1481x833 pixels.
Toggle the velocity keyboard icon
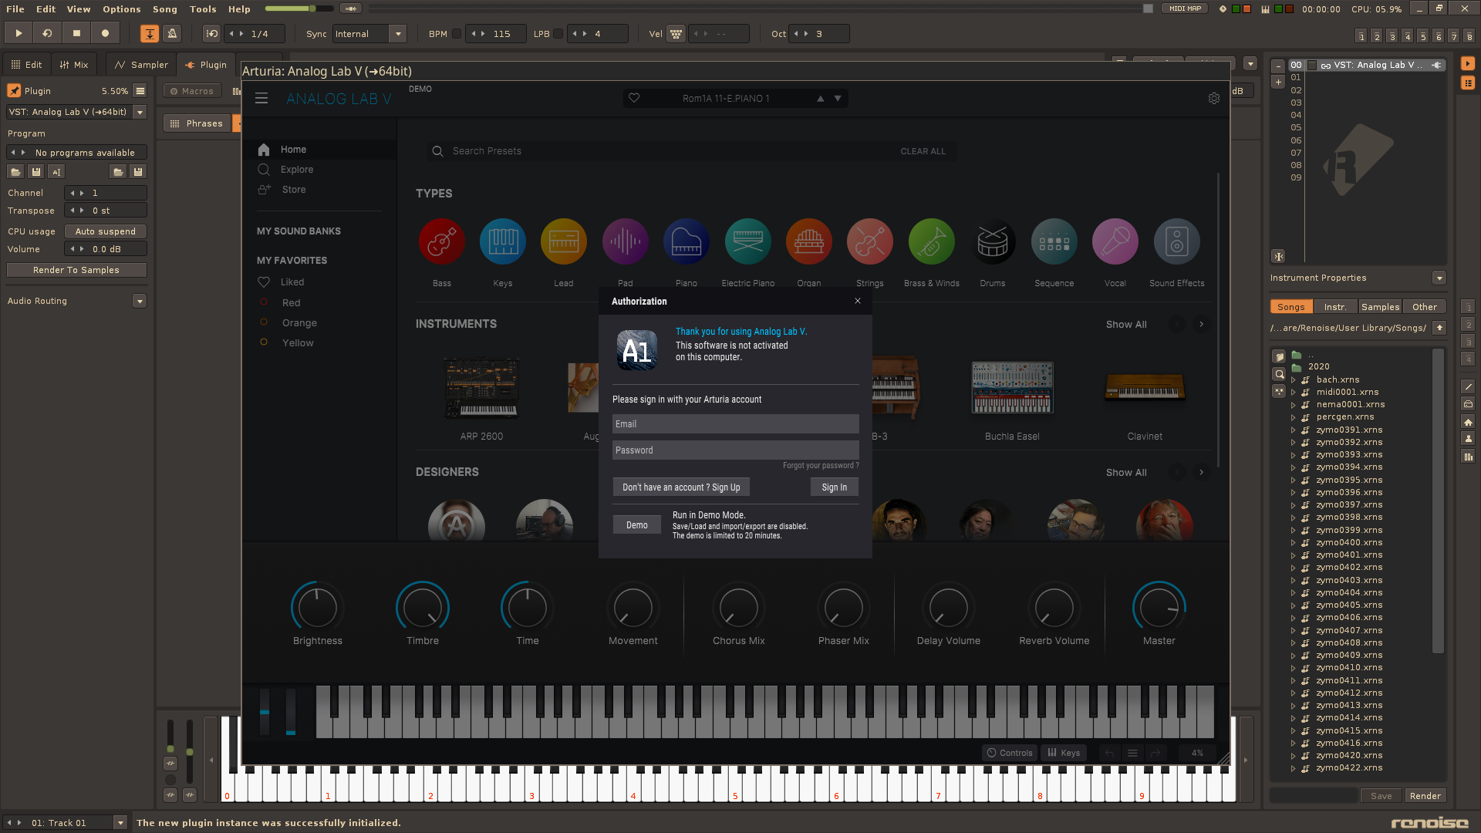(x=676, y=34)
